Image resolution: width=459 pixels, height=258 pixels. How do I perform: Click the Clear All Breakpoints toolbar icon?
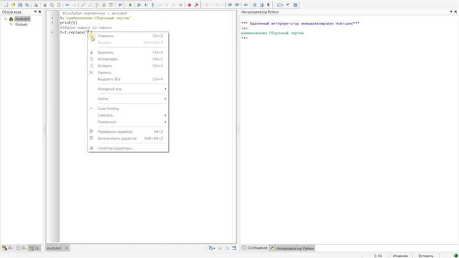click(x=196, y=5)
